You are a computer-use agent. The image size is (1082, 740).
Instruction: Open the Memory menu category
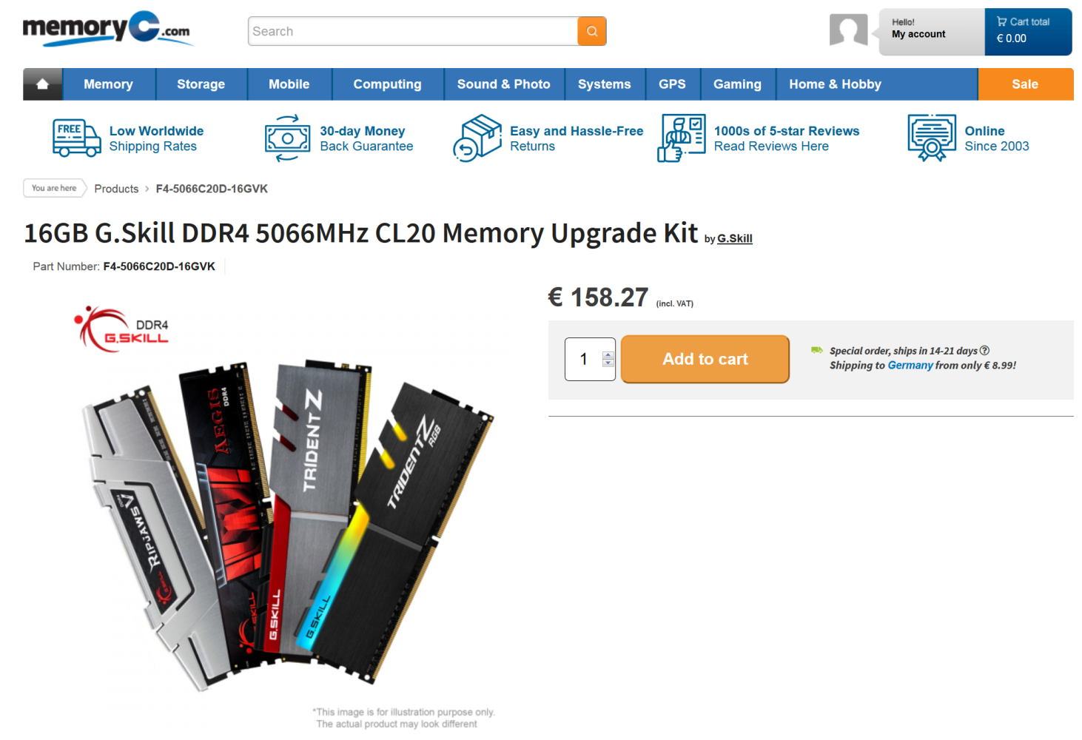tap(108, 84)
